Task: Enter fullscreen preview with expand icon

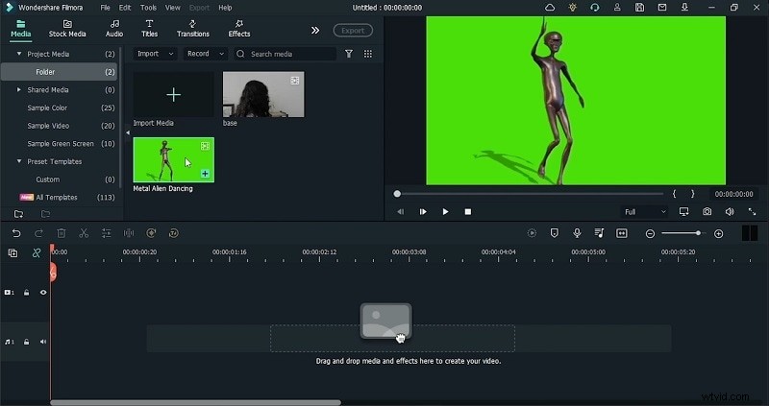Action: click(752, 211)
